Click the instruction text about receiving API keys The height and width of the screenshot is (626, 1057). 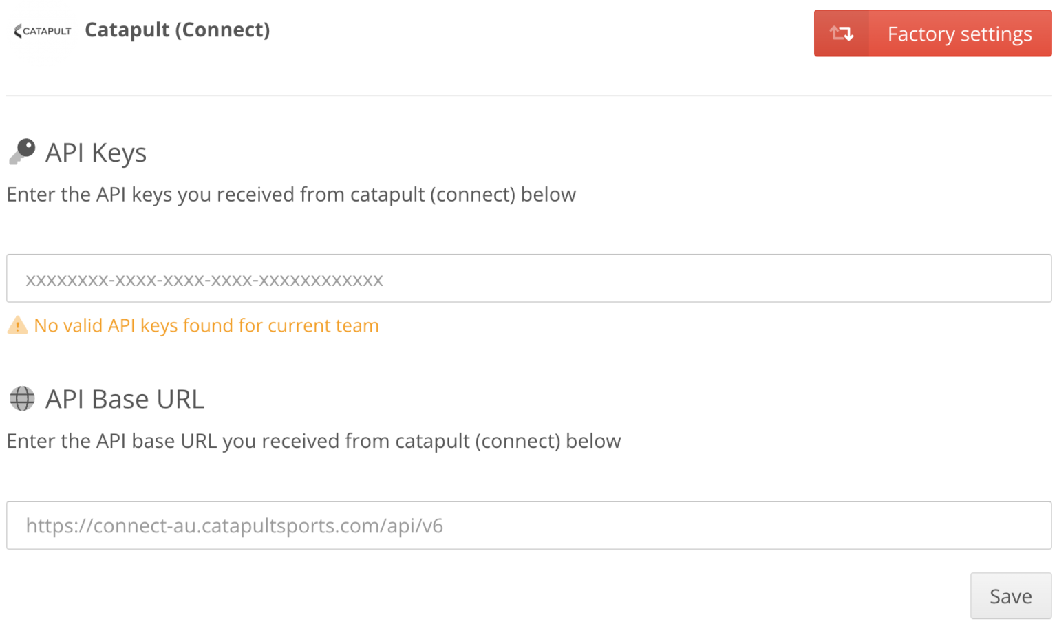point(290,194)
